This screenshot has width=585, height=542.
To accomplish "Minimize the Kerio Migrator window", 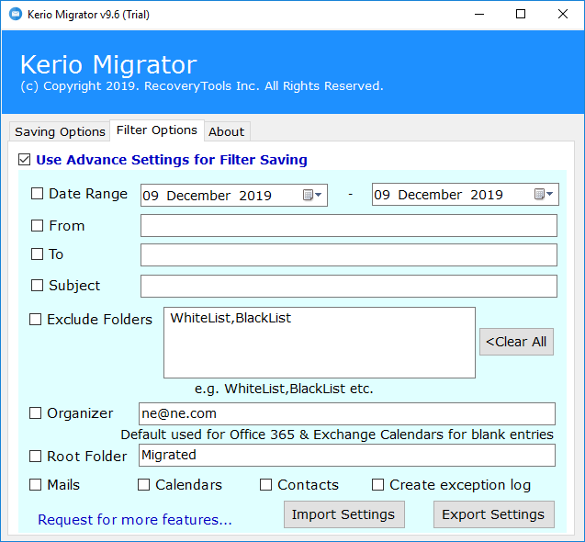I will [x=479, y=14].
